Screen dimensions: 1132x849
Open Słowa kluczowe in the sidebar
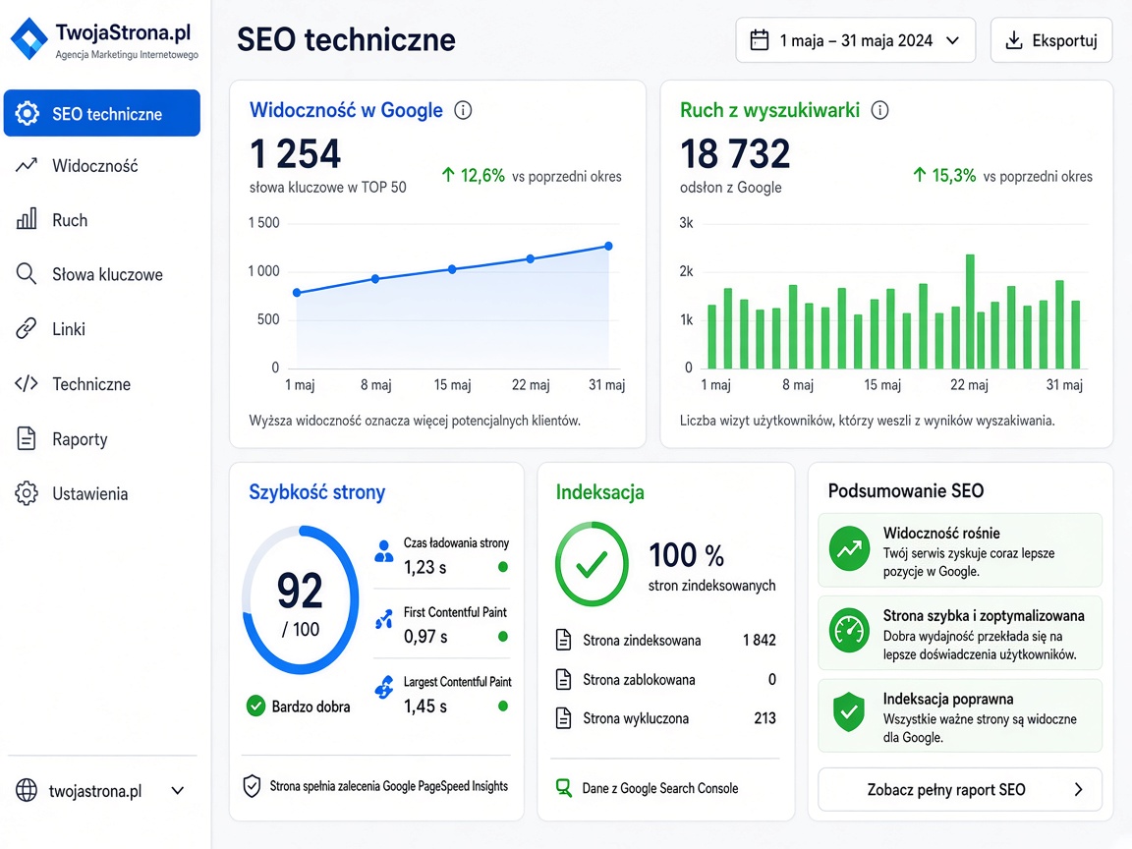coord(102,274)
